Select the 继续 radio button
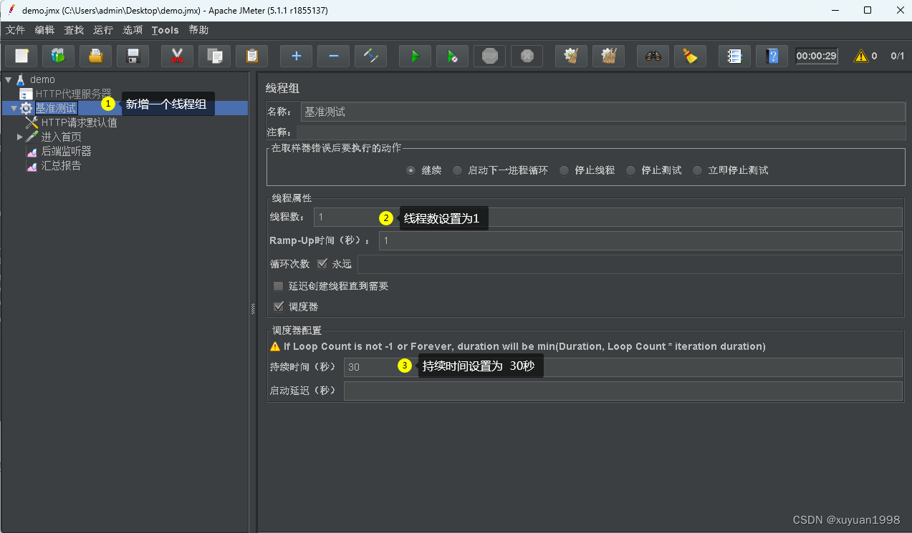 point(411,170)
